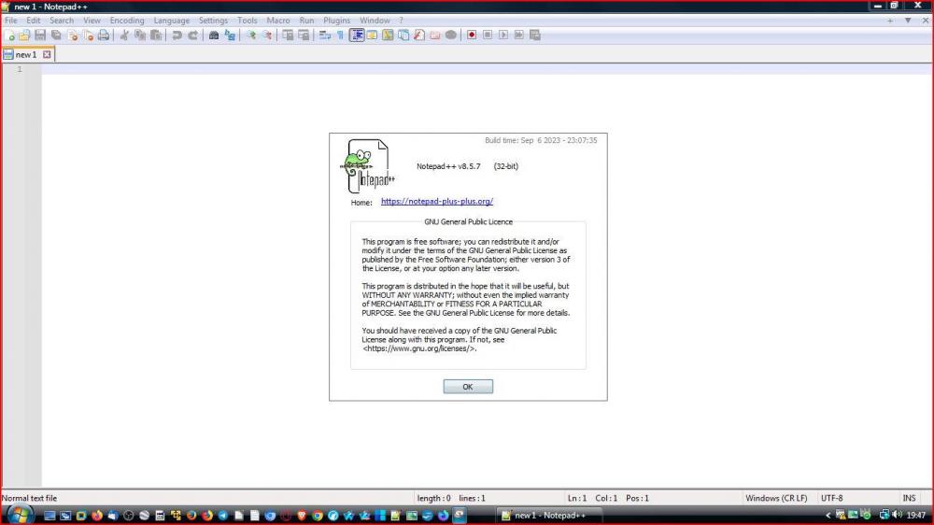Expand the down-arrow at the menu bar's right end

pos(907,21)
